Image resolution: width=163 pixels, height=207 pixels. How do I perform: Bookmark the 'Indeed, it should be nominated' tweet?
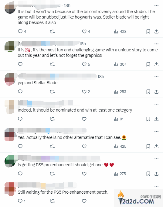[x=148, y=119]
